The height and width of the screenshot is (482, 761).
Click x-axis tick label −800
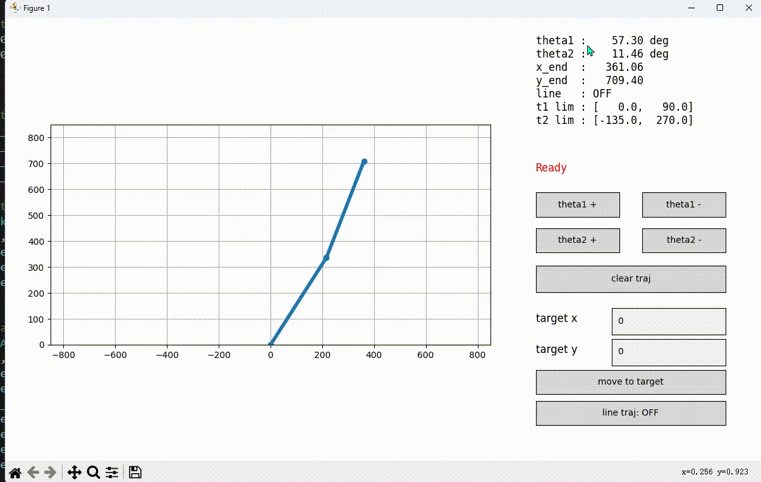pos(63,355)
